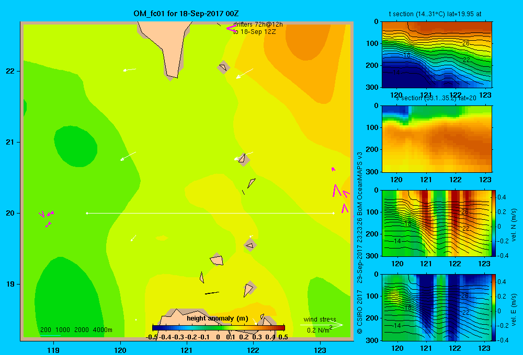Click longitude 123 under the eastward velocity section
523x355 pixels.
[484, 348]
